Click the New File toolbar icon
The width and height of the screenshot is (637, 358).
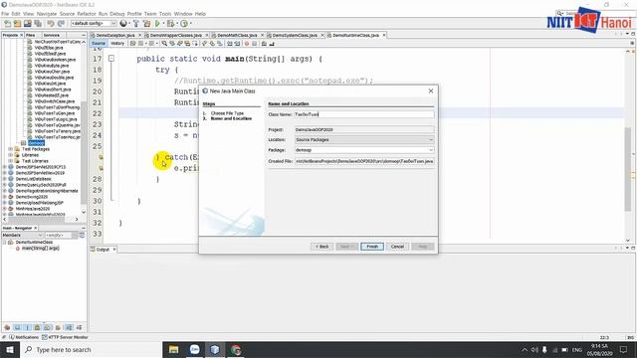8,24
